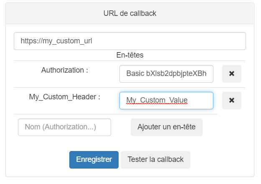Click the Nom (Authorization...) placeholder text
Screen dimensions: 261x184
click(x=61, y=127)
